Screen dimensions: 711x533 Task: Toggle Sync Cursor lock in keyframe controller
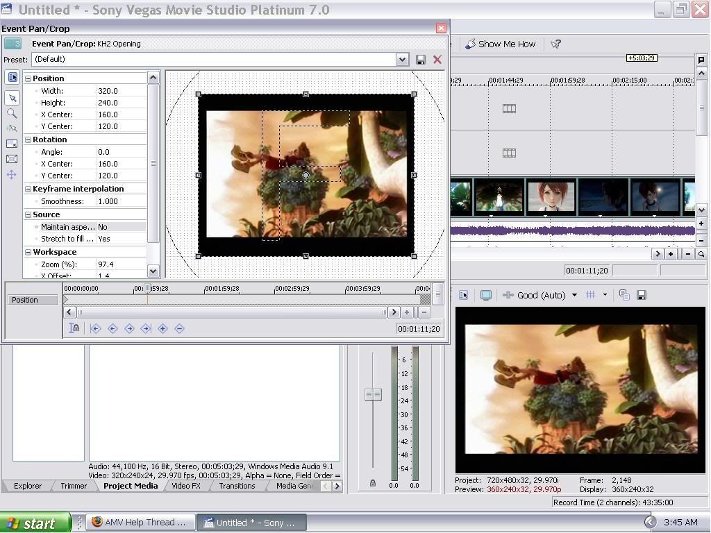(x=74, y=328)
